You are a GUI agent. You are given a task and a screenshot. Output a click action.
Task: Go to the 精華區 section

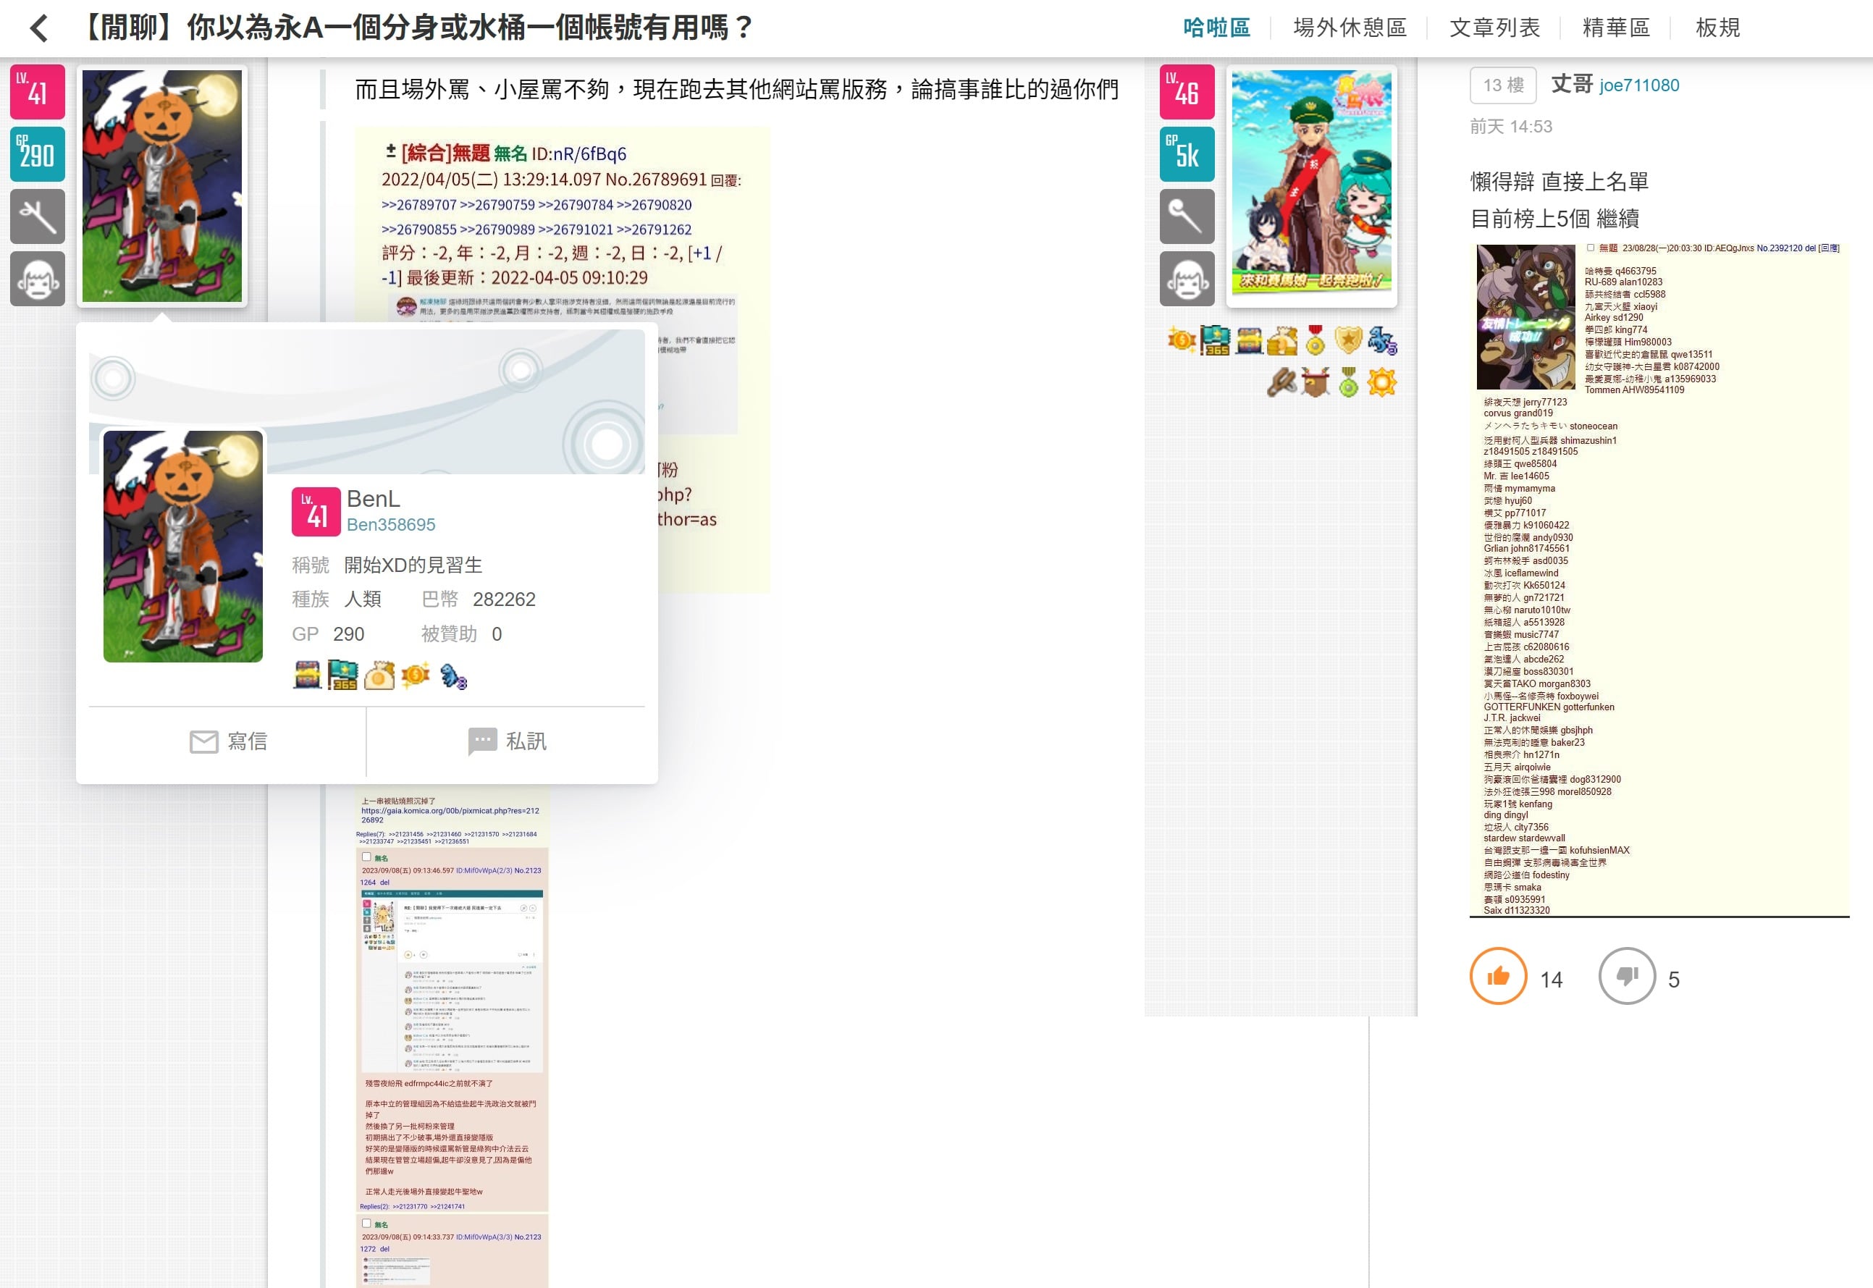[x=1615, y=28]
